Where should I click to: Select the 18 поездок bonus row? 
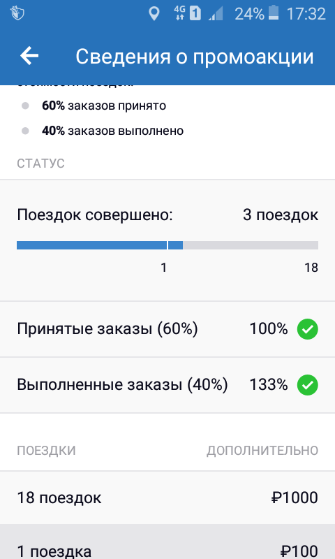pyautogui.click(x=167, y=498)
